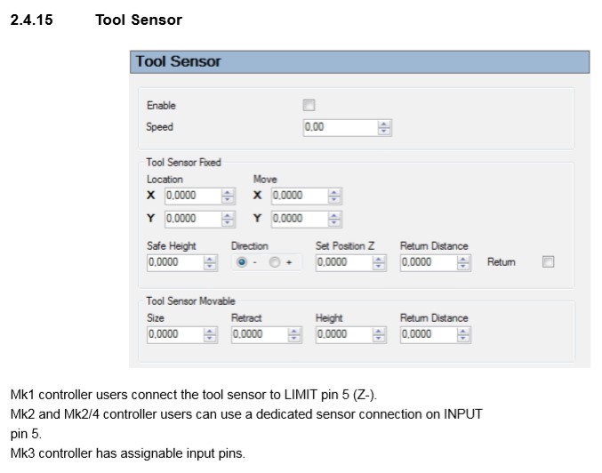Click the Safe Height input field
This screenshot has width=602, height=473.
174,262
